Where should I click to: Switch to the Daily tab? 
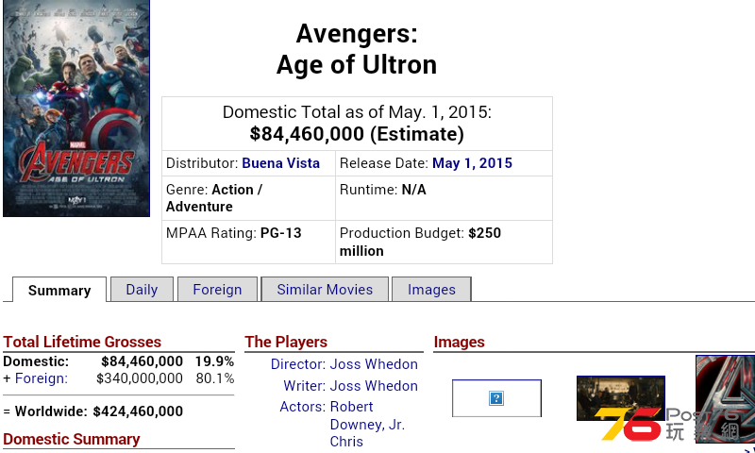(142, 290)
